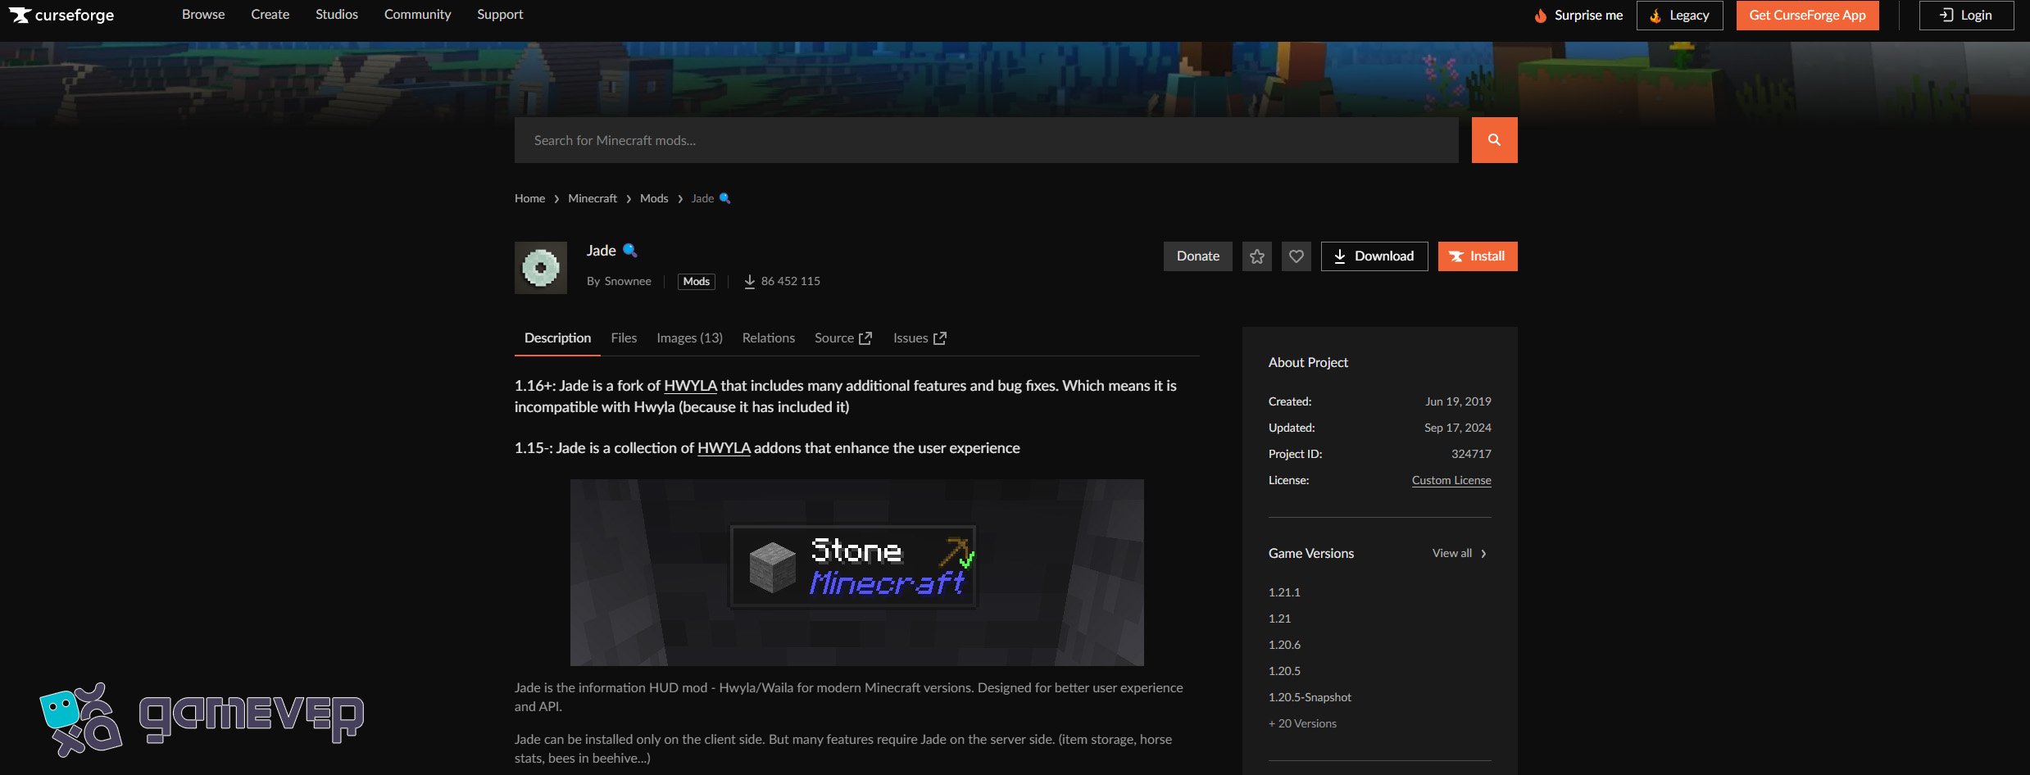The image size is (2030, 775).
Task: Open the Legacy site button
Action: click(1679, 16)
